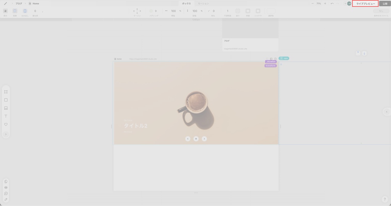
Task: Click the undo arrow in top bar
Action: pos(332,3)
